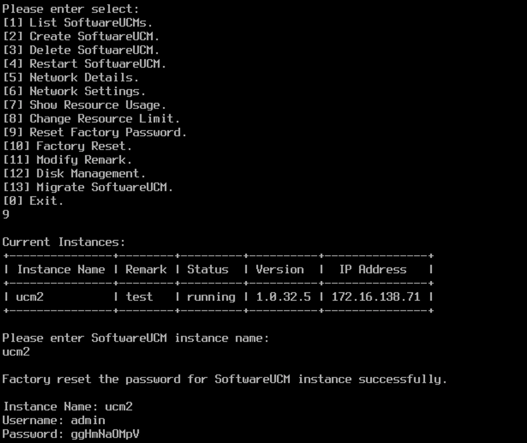The width and height of the screenshot is (527, 443).
Task: Click the ucm2 instance name in table
Action: coord(30,297)
